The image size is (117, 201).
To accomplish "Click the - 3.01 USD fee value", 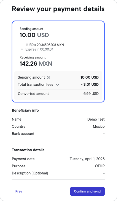I will (x=90, y=84).
